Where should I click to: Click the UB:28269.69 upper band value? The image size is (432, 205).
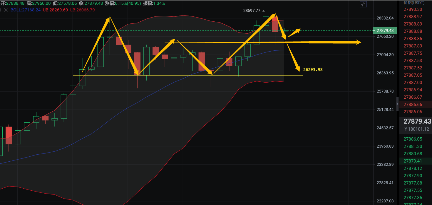56,10
